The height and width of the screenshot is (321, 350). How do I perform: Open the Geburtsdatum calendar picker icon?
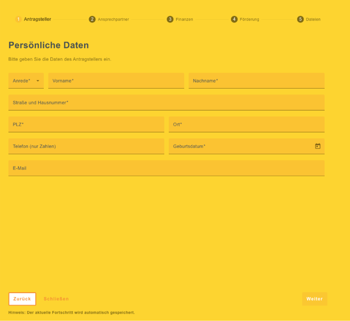click(x=318, y=146)
